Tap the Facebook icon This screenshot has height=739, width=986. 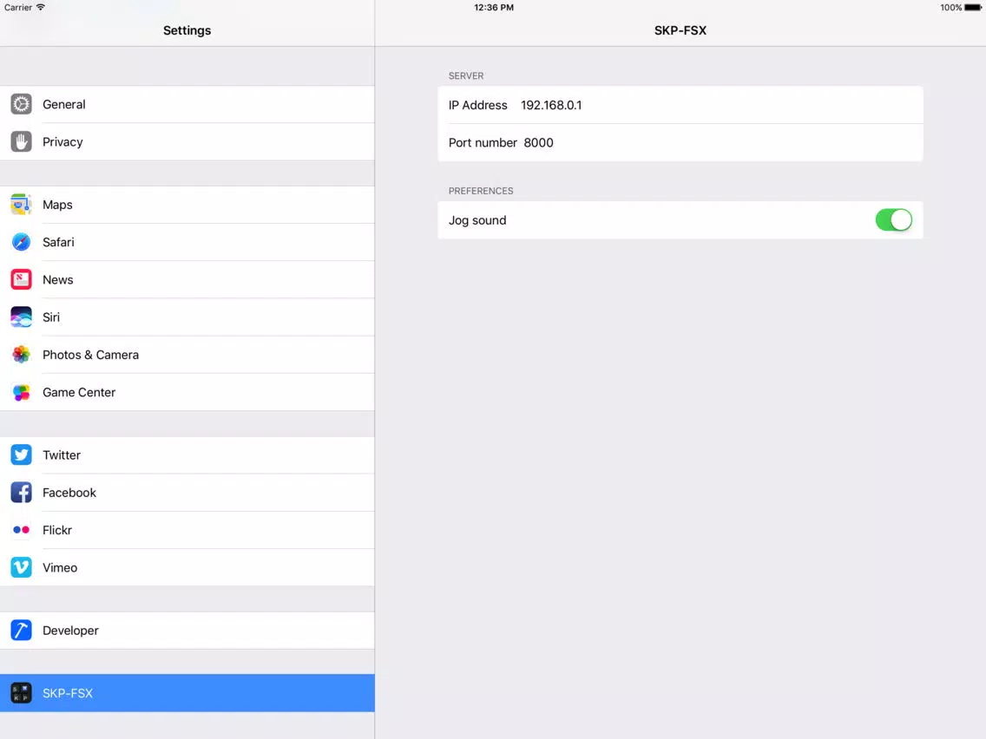click(x=22, y=493)
